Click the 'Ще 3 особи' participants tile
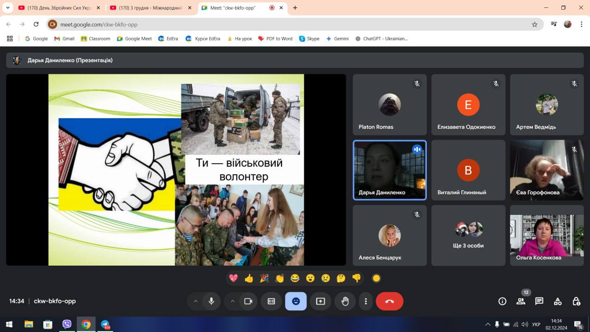The height and width of the screenshot is (332, 590). click(x=468, y=236)
